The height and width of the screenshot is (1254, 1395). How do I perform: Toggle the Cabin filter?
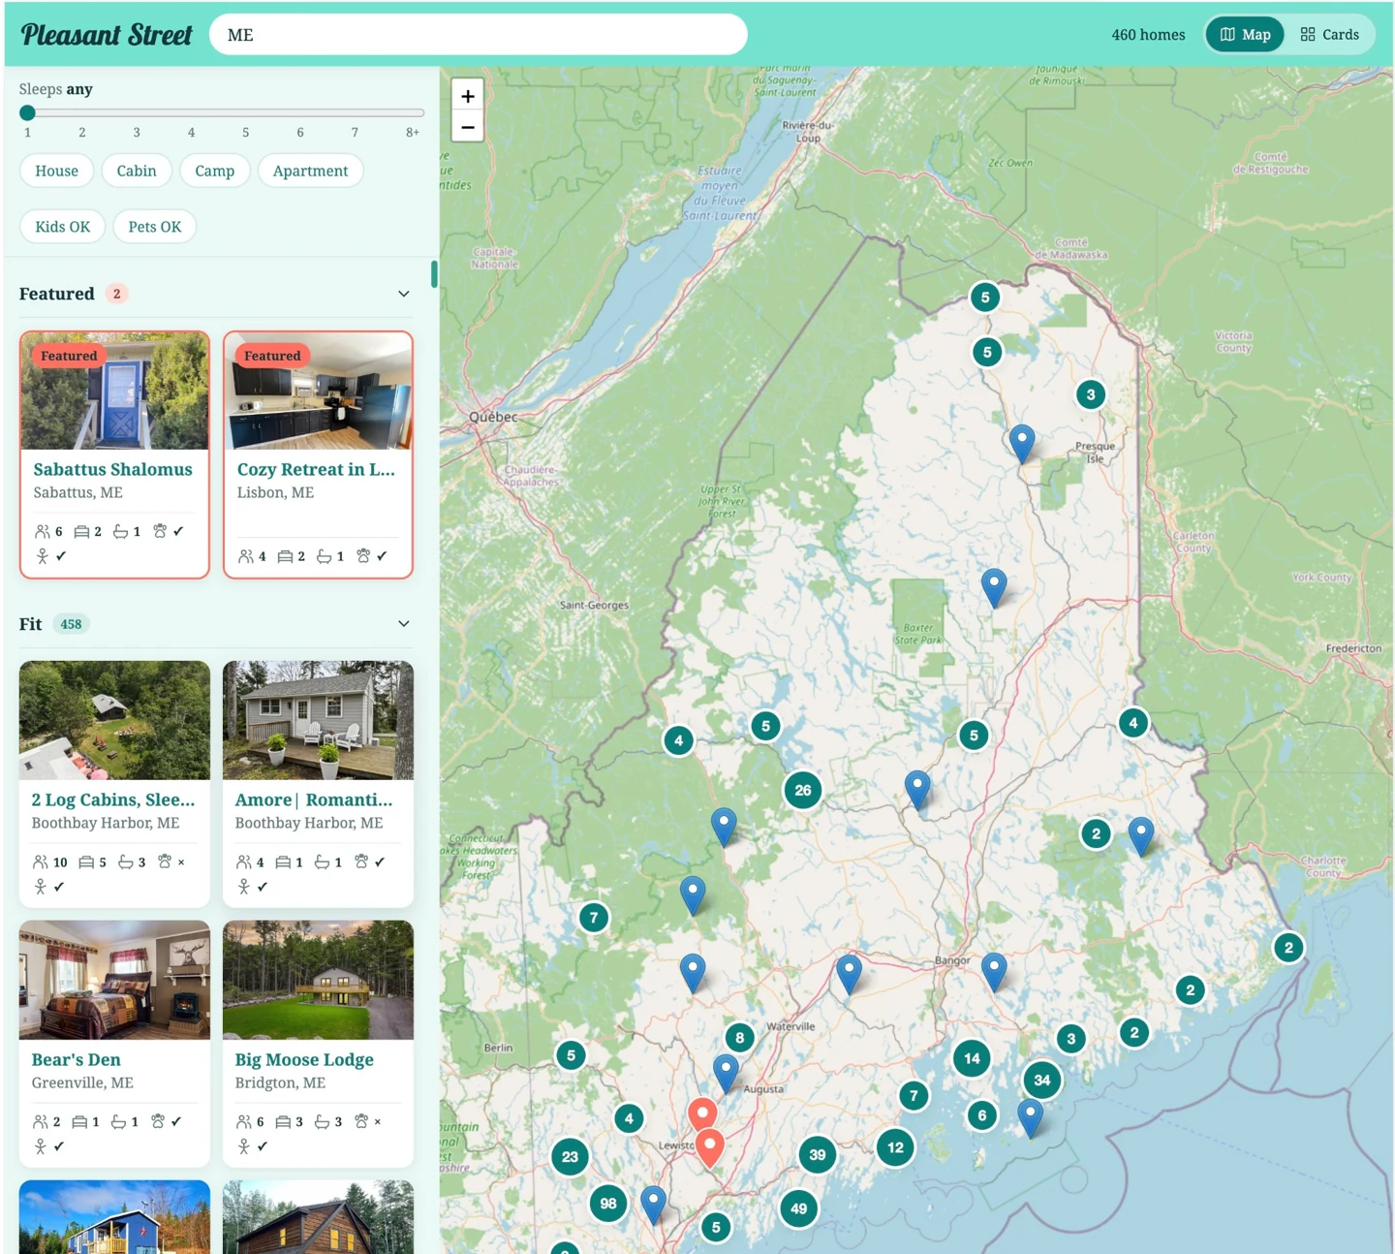tap(137, 171)
